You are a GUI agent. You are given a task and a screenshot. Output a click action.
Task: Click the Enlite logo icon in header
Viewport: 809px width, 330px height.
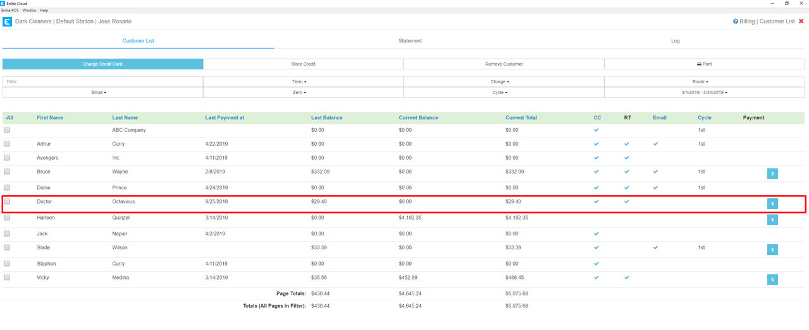(8, 21)
